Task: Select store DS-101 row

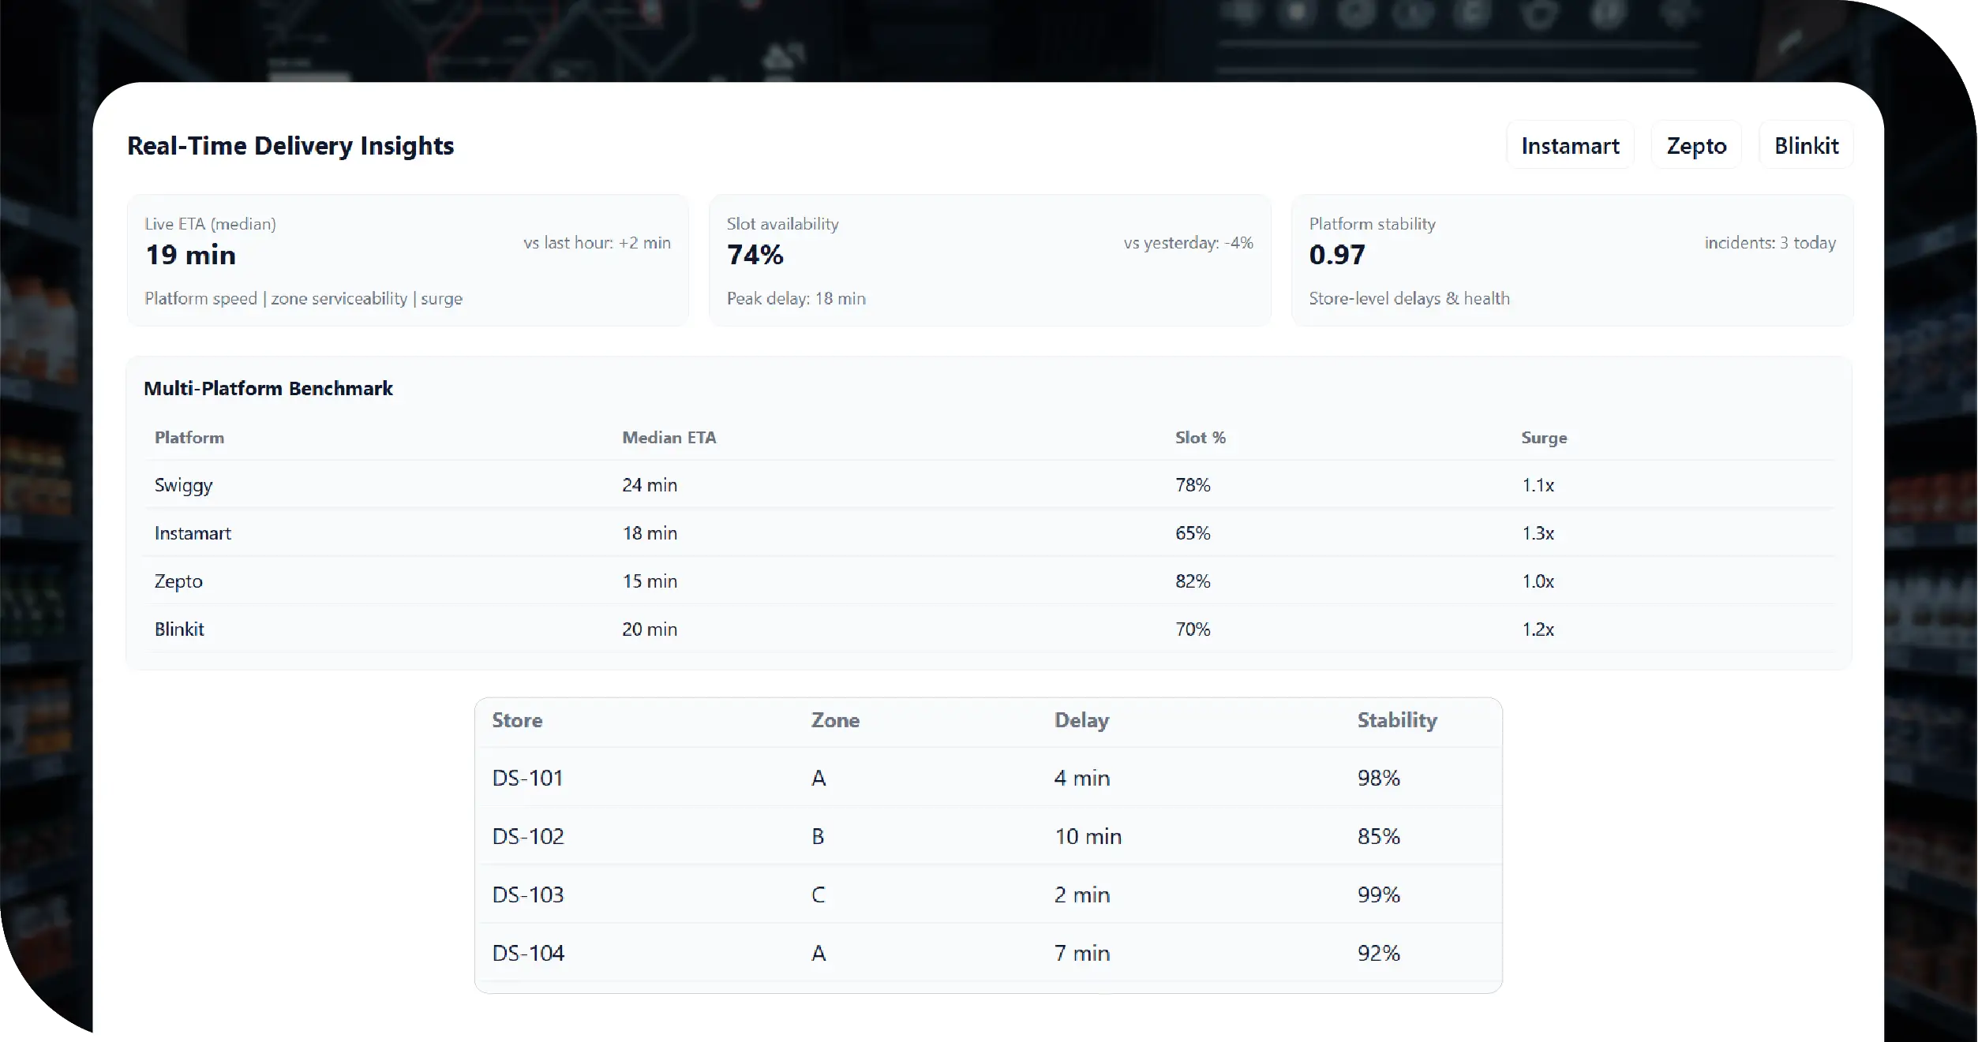Action: tap(526, 777)
